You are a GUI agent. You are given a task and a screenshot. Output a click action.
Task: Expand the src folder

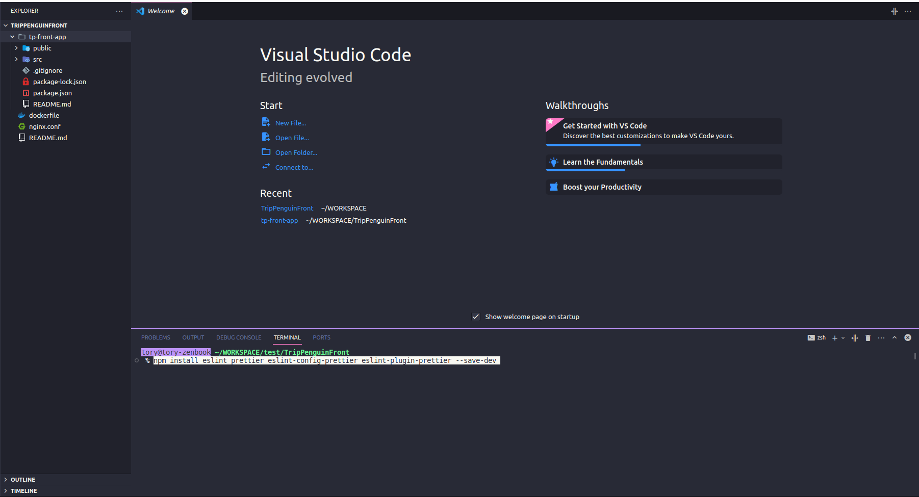tap(16, 59)
